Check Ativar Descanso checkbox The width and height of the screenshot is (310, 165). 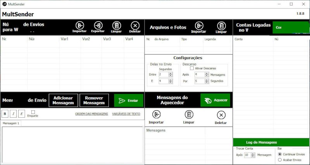192,68
